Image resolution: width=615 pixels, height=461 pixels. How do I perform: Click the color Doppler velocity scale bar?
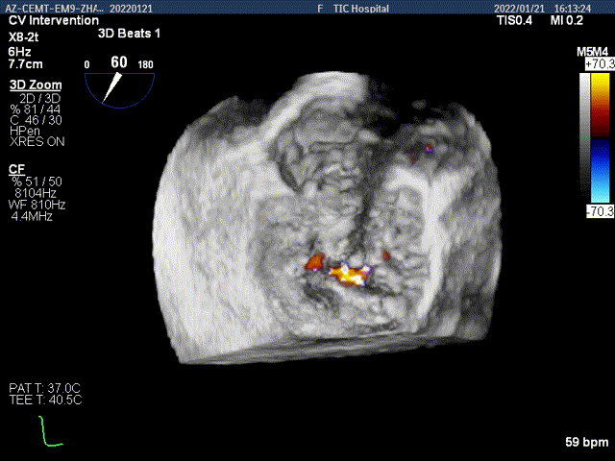(586, 139)
